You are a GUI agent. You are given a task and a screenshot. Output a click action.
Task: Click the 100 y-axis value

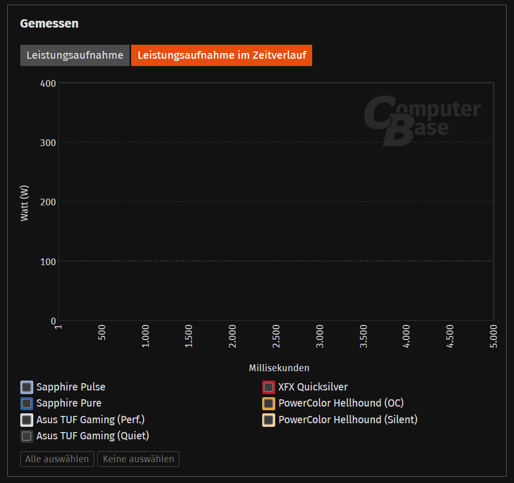pyautogui.click(x=48, y=262)
